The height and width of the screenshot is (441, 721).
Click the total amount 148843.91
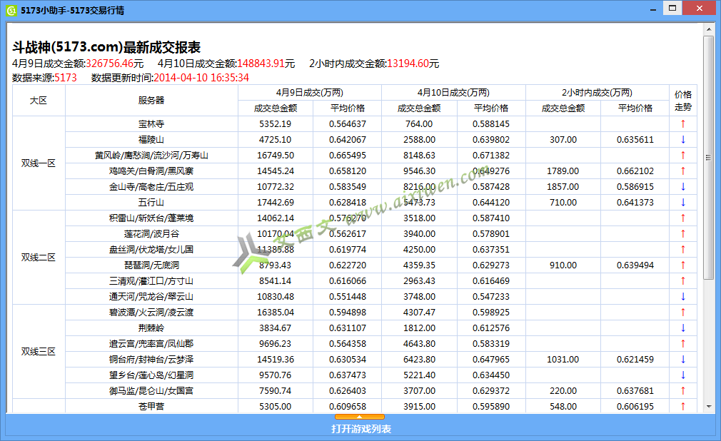[x=261, y=64]
